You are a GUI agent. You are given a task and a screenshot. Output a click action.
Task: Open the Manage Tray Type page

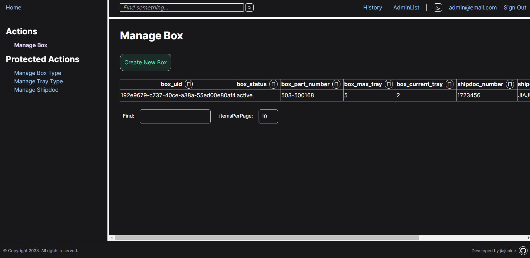point(38,81)
